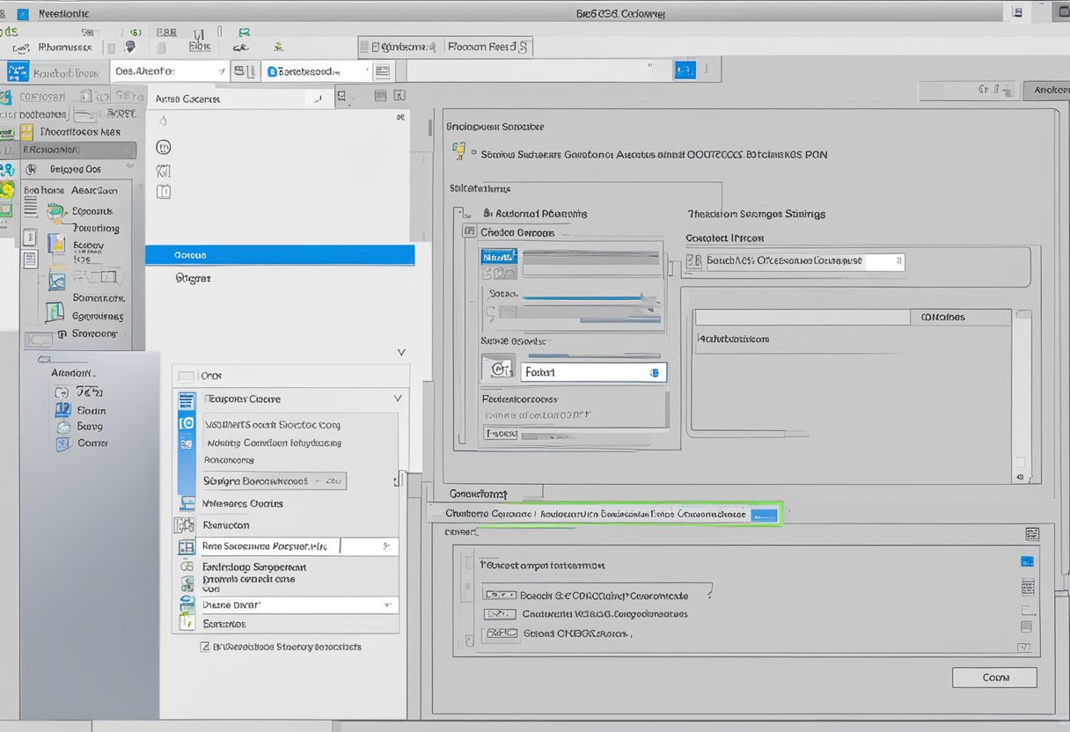Click the button at the bottom right of the dialog
The image size is (1070, 732).
[994, 677]
